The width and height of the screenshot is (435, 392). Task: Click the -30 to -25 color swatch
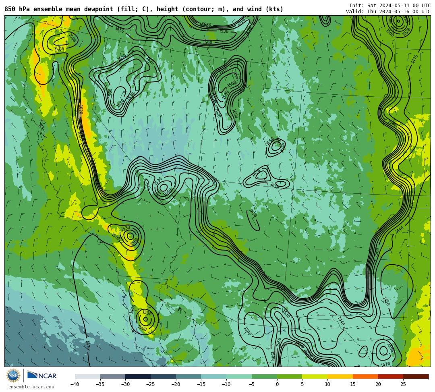coord(138,376)
